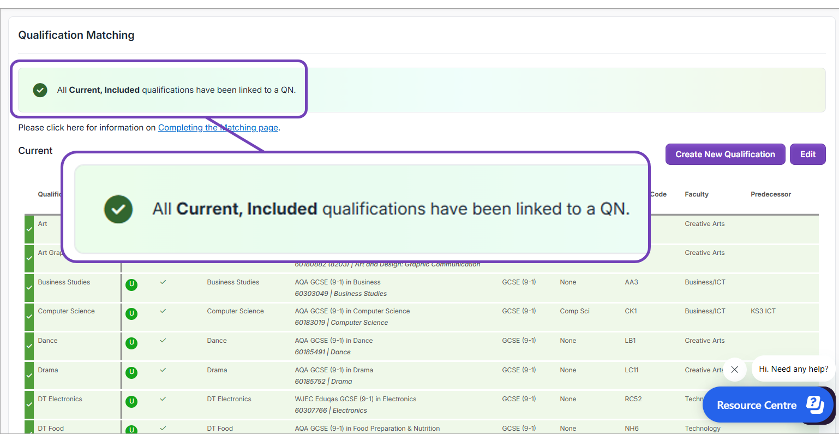This screenshot has width=839, height=434.
Task: Select the U status icon for Computer Science
Action: pos(131,314)
